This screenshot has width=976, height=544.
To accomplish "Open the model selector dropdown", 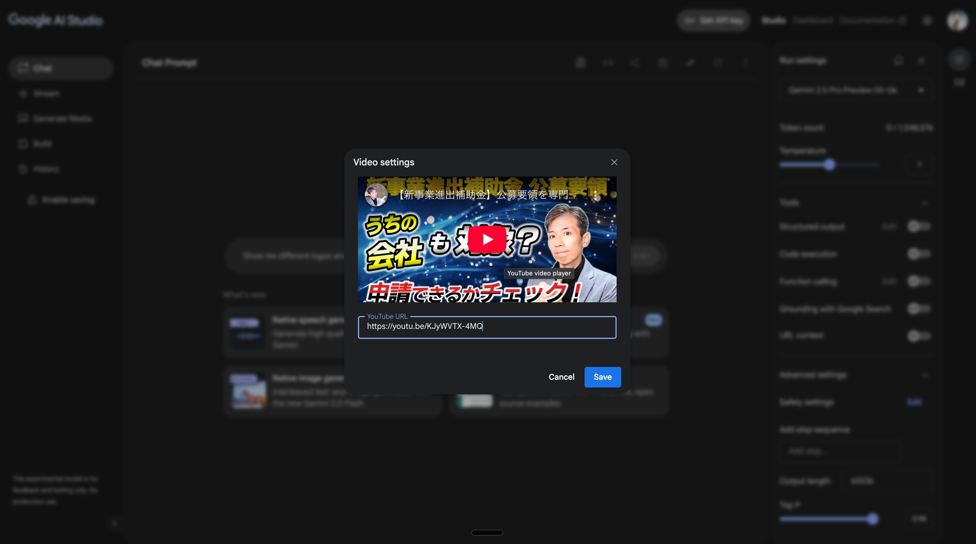I will click(x=856, y=90).
